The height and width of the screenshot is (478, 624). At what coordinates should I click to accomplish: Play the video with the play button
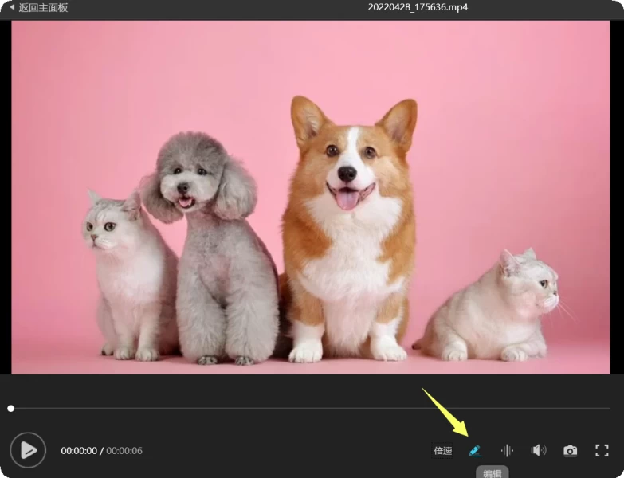tap(28, 450)
